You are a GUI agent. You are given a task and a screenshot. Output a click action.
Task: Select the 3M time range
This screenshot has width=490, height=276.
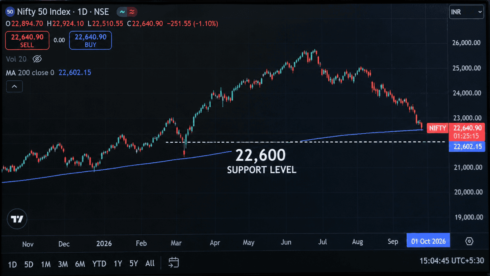pyautogui.click(x=62, y=264)
